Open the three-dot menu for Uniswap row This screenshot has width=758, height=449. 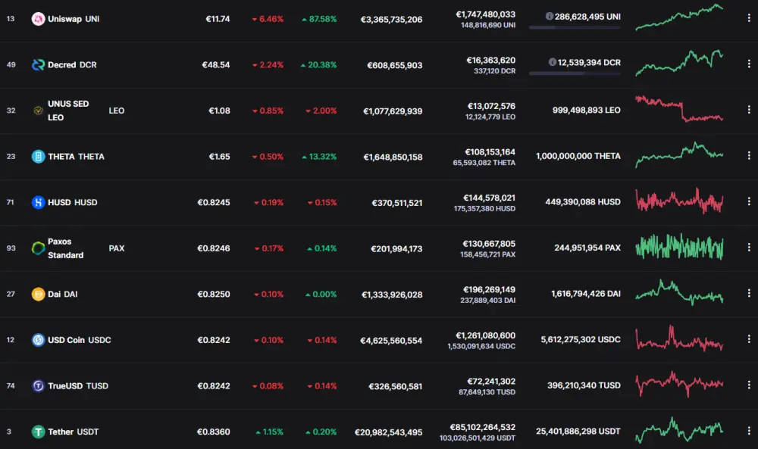tap(749, 18)
